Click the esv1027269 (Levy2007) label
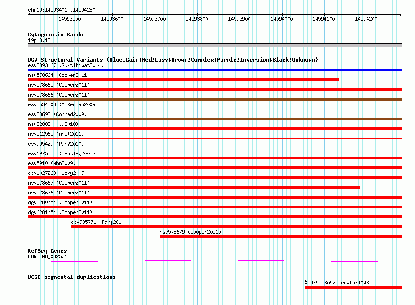This screenshot has width=415, height=305. (57, 173)
